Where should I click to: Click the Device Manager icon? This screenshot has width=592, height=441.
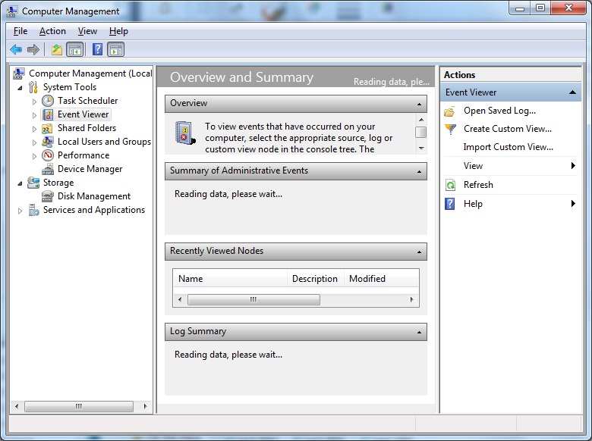48,169
